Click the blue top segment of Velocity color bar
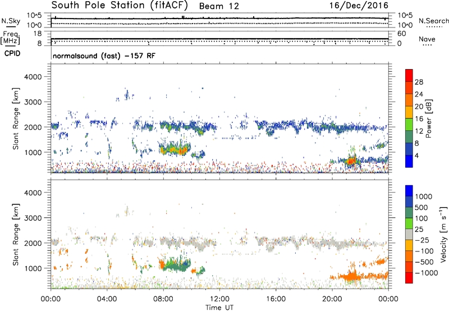The width and height of the screenshot is (449, 311). [x=409, y=191]
